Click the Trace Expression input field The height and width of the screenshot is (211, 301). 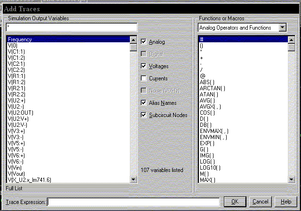(133, 202)
